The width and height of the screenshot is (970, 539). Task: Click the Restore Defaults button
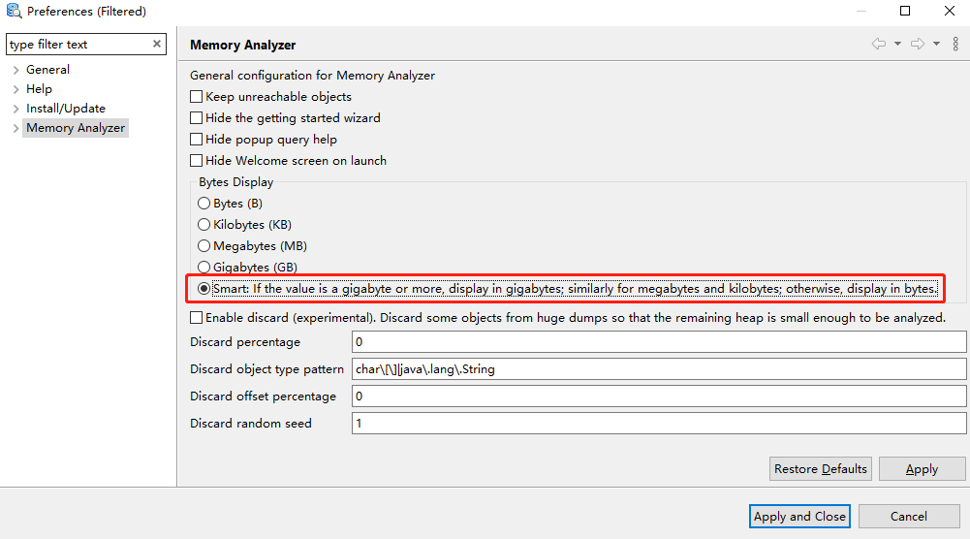point(821,469)
